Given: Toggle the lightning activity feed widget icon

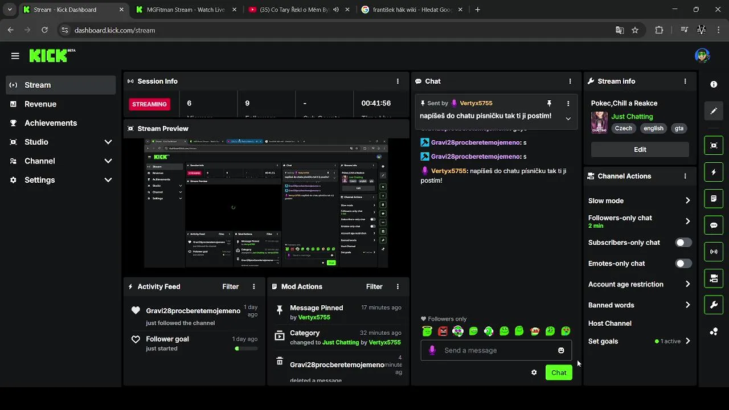Looking at the screenshot, I should [714, 172].
